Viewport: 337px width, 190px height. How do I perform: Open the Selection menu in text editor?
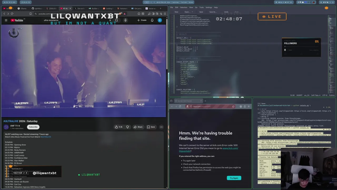pyautogui.click(x=184, y=7)
